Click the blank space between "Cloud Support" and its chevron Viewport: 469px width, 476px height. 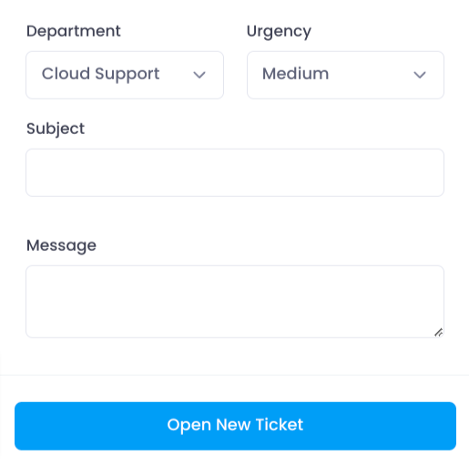tap(177, 75)
